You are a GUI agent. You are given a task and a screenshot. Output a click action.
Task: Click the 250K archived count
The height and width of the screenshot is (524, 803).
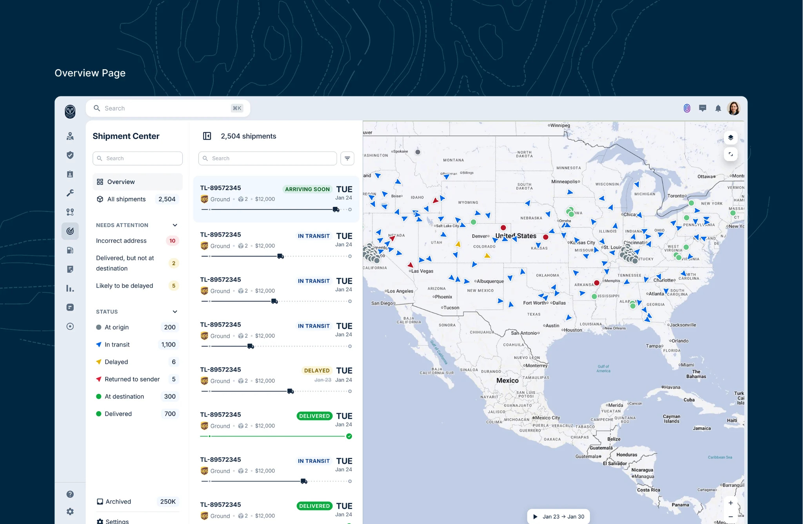pos(168,502)
